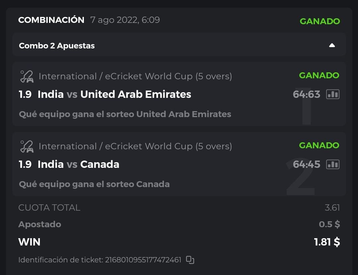Open statistics icon for India vs United Arab Emirates
358x275 pixels.
point(333,95)
